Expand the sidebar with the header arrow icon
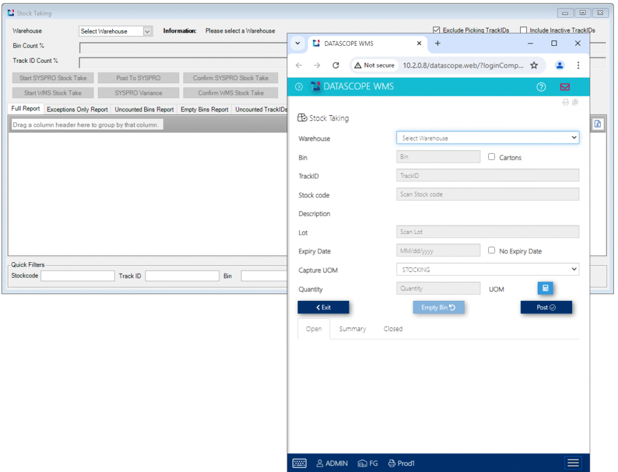This screenshot has width=618, height=472. tap(299, 87)
